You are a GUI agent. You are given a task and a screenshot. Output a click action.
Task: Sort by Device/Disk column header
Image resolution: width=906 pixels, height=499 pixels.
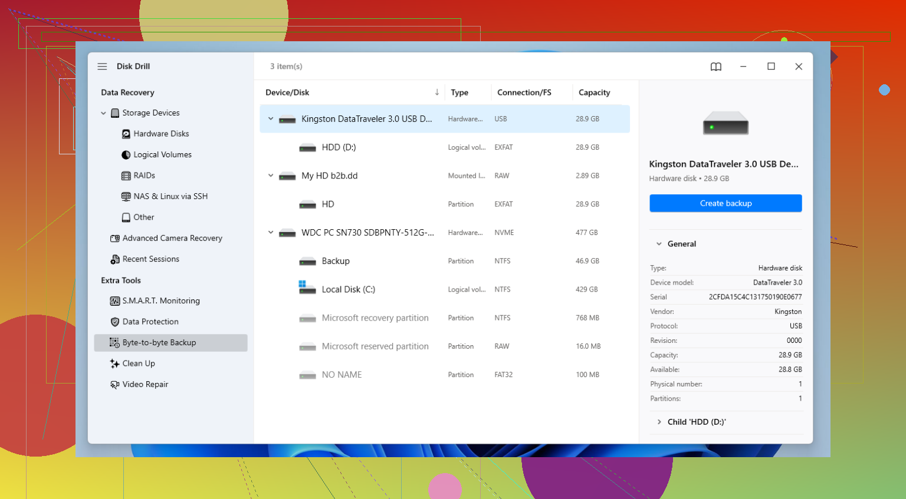pos(287,92)
